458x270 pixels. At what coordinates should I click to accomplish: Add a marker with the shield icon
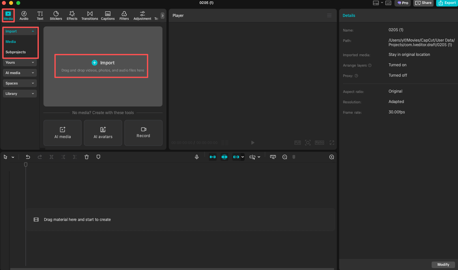tap(98, 157)
